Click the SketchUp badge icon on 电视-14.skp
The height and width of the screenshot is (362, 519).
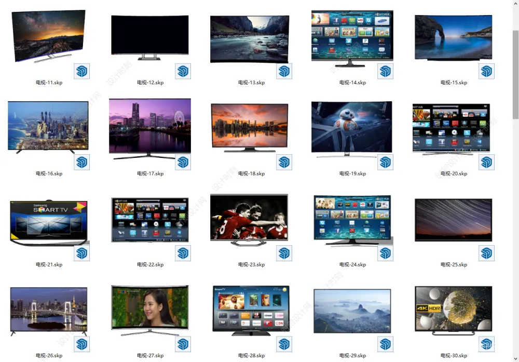(385, 71)
